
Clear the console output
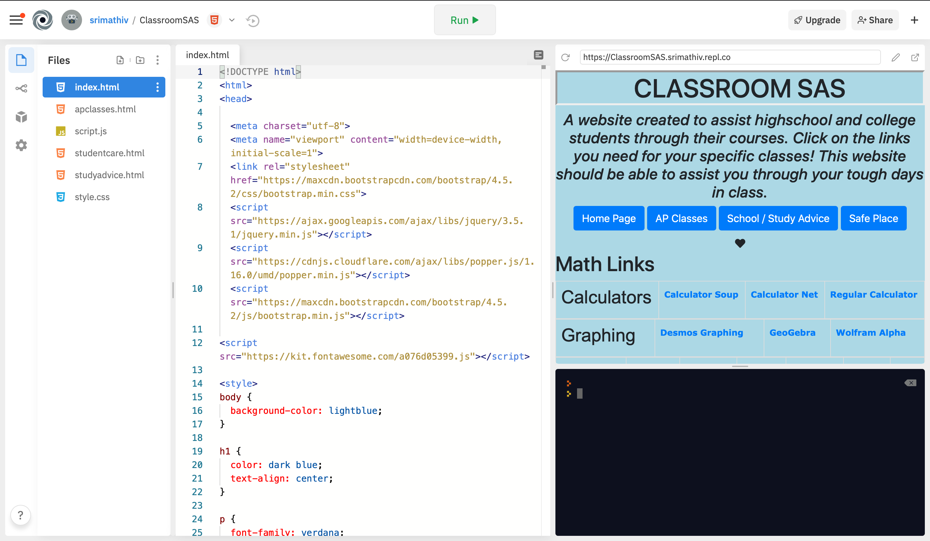tap(910, 383)
